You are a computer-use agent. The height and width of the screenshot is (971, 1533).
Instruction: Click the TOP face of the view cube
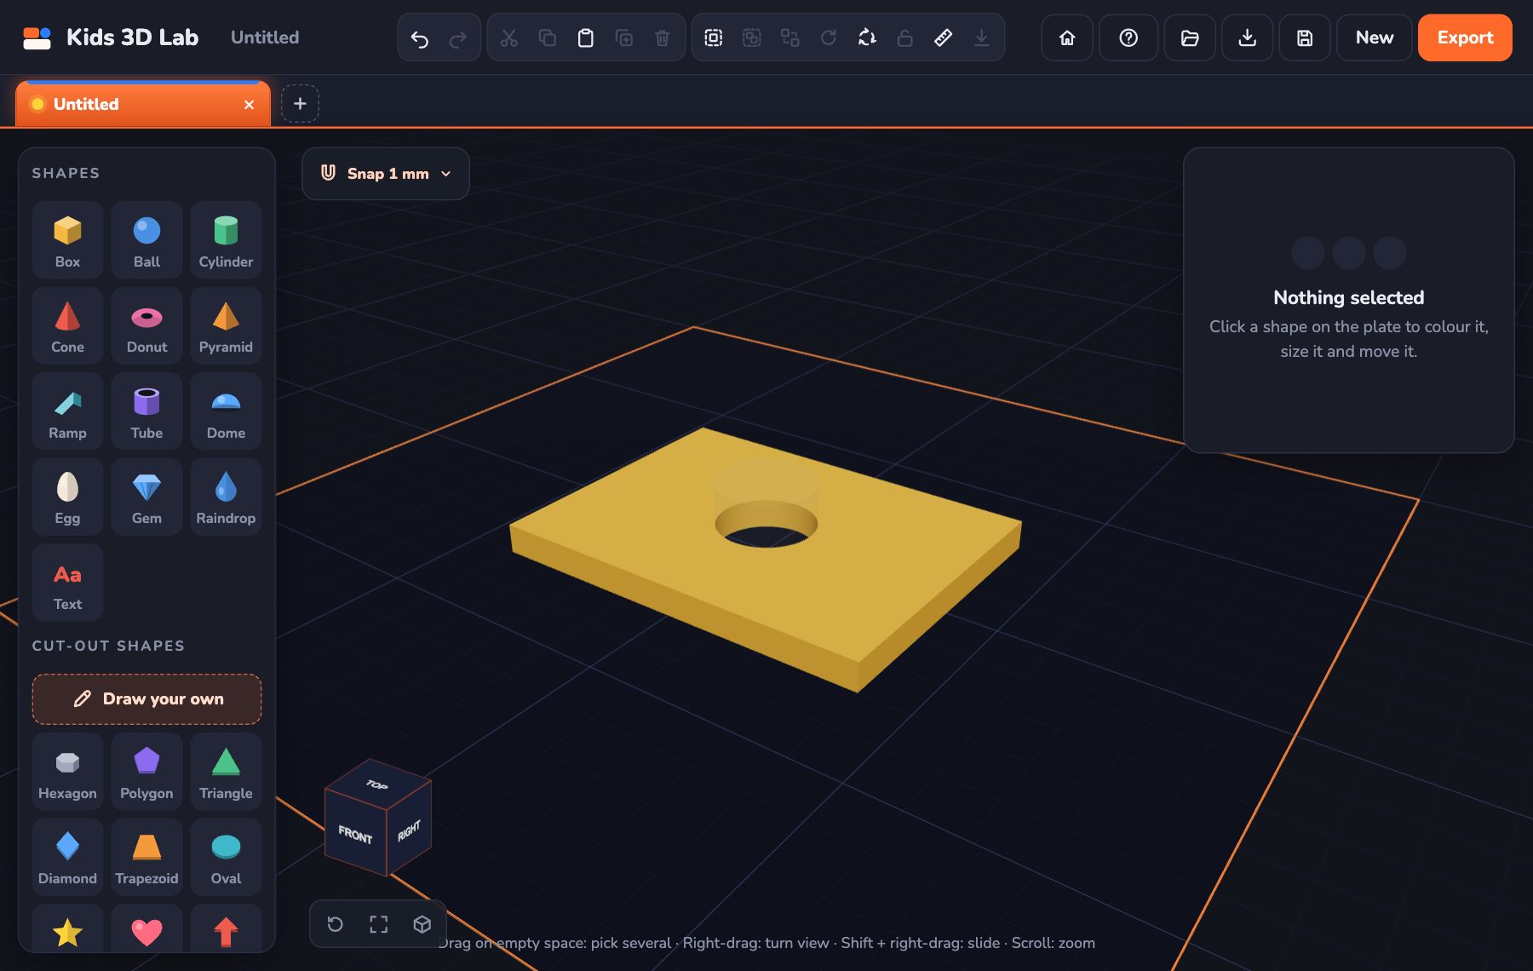[377, 784]
